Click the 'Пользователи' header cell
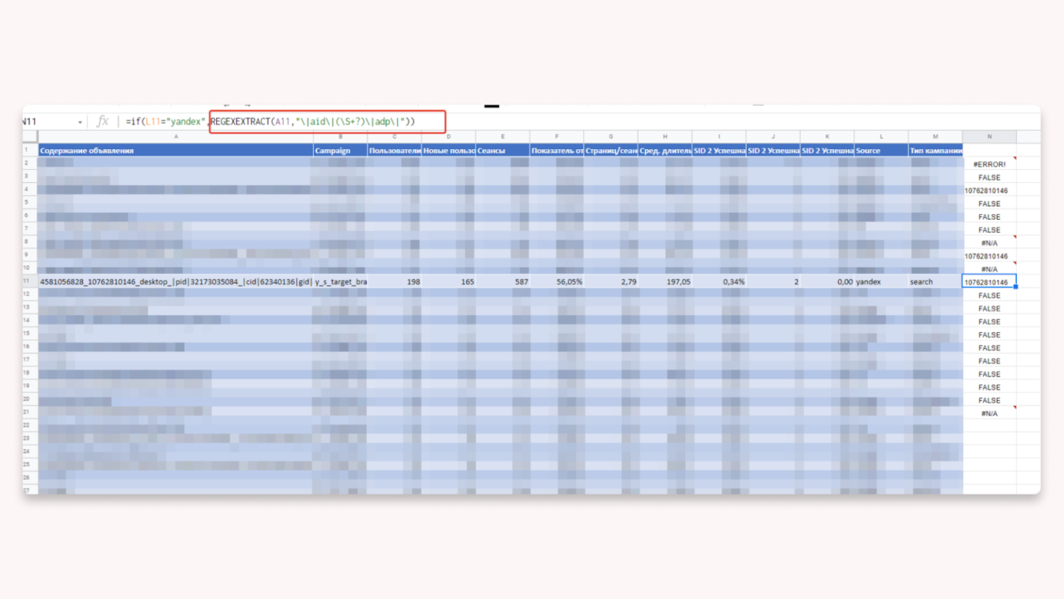Screen dimensions: 1064x599 point(394,150)
